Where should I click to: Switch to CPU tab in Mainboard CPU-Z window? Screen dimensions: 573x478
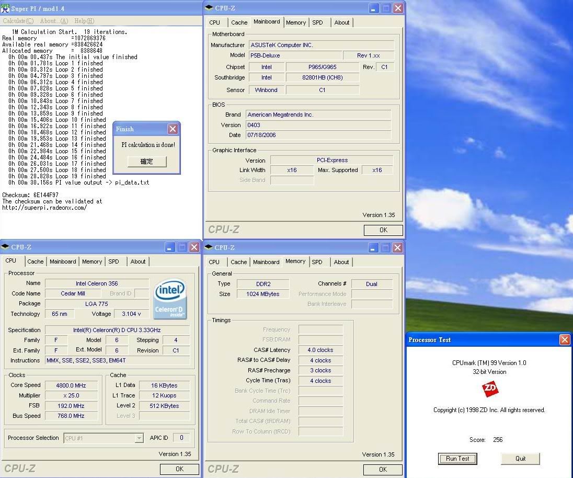click(x=214, y=22)
